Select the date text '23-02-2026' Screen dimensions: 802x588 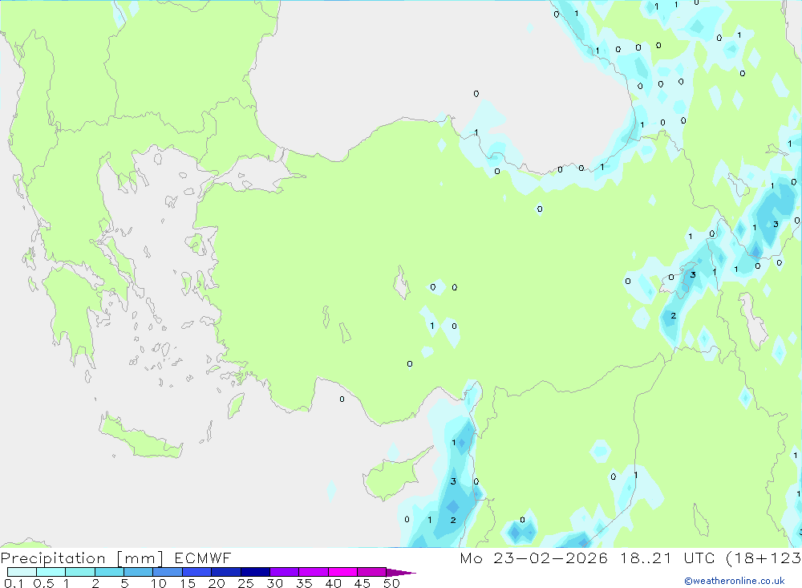click(550, 558)
